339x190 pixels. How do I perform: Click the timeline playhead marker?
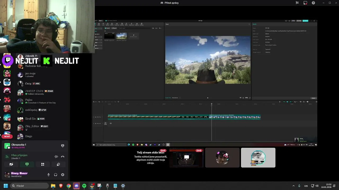(212, 104)
